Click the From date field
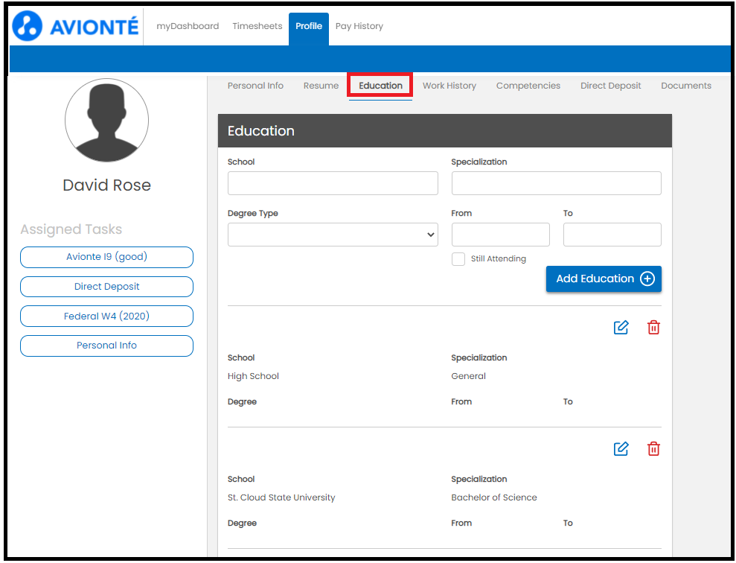Screen dimensions: 736x563 tap(500, 234)
